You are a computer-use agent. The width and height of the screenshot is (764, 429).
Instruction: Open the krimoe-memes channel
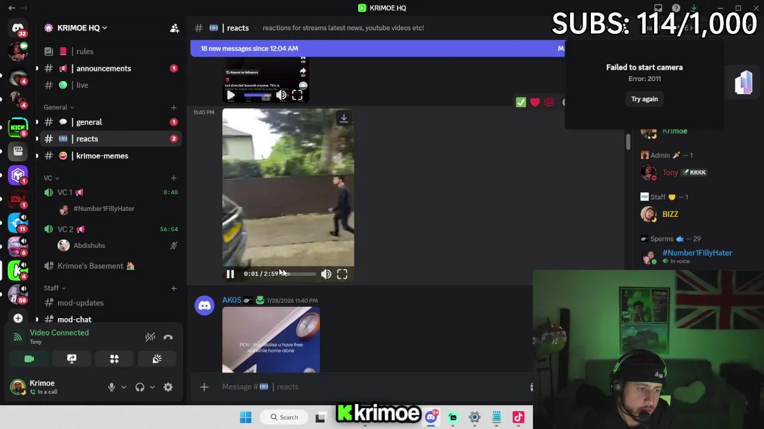tap(111, 156)
